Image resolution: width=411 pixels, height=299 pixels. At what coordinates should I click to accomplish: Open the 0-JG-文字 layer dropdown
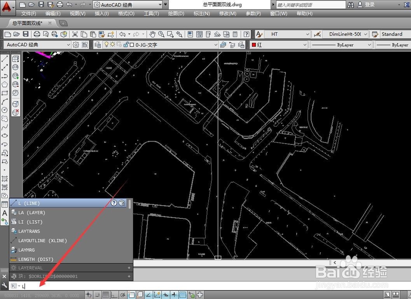(x=216, y=45)
